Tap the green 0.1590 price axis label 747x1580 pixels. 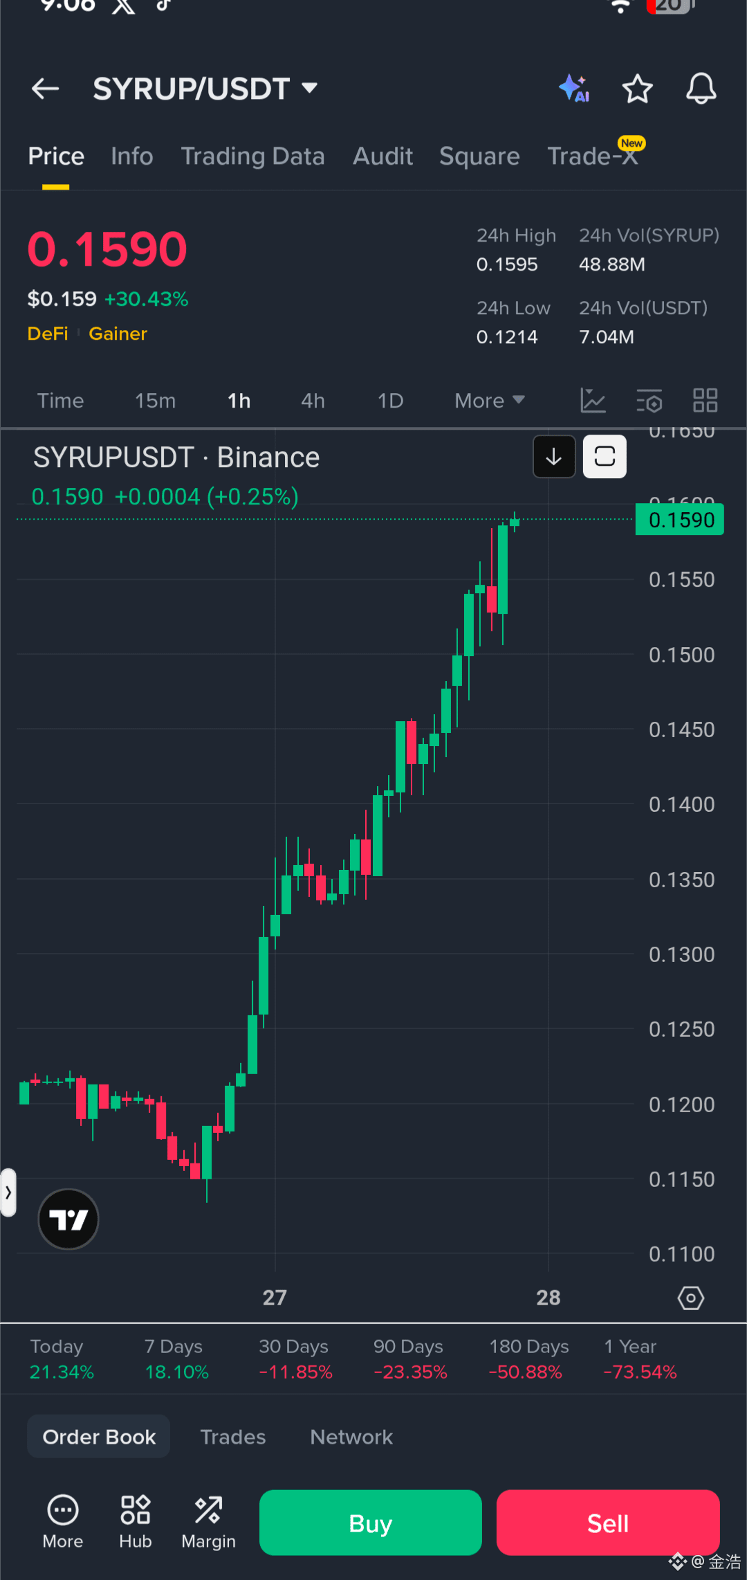[x=680, y=520]
